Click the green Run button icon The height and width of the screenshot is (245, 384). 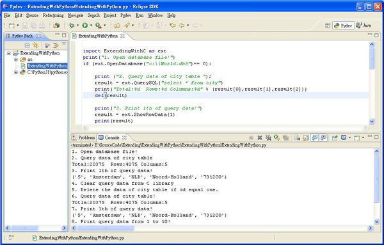(x=85, y=26)
